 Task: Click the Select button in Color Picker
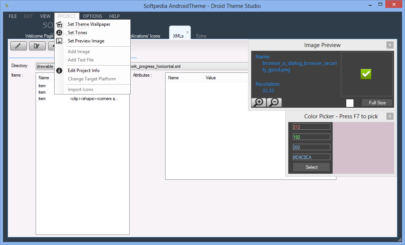point(311,167)
